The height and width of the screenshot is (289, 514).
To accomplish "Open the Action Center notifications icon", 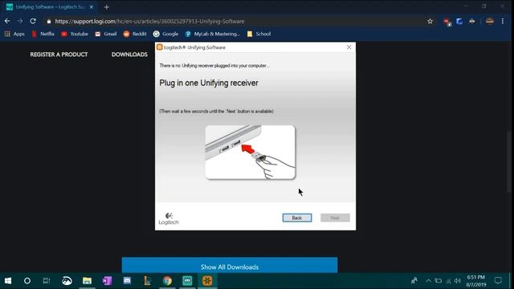I will click(x=498, y=280).
